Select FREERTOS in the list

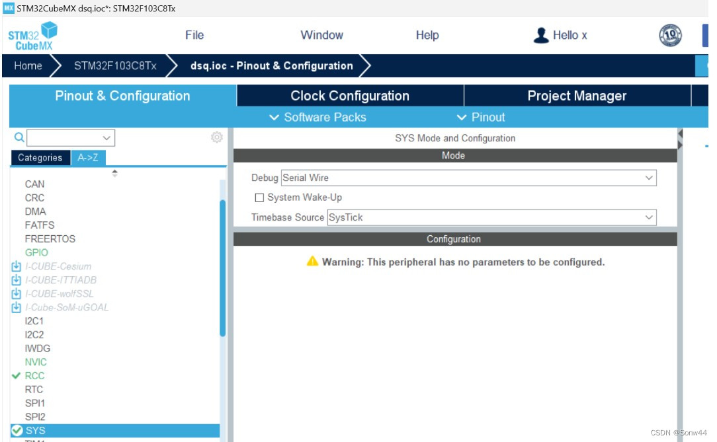click(x=50, y=239)
